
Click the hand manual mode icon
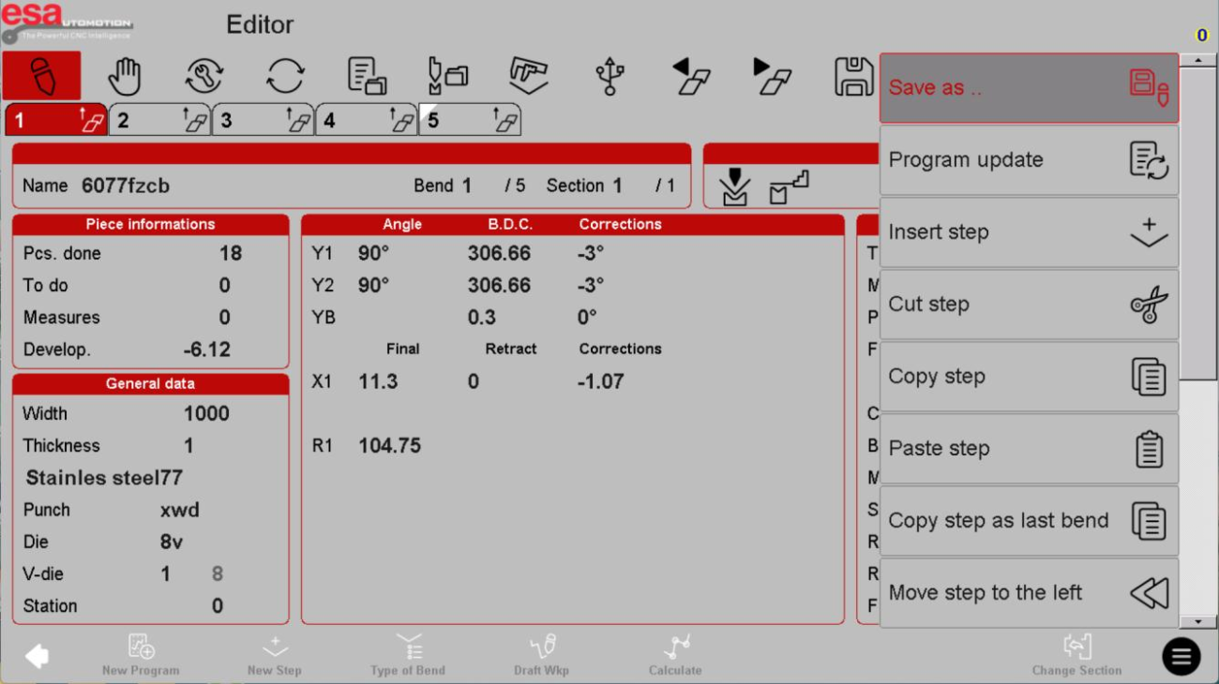point(124,76)
